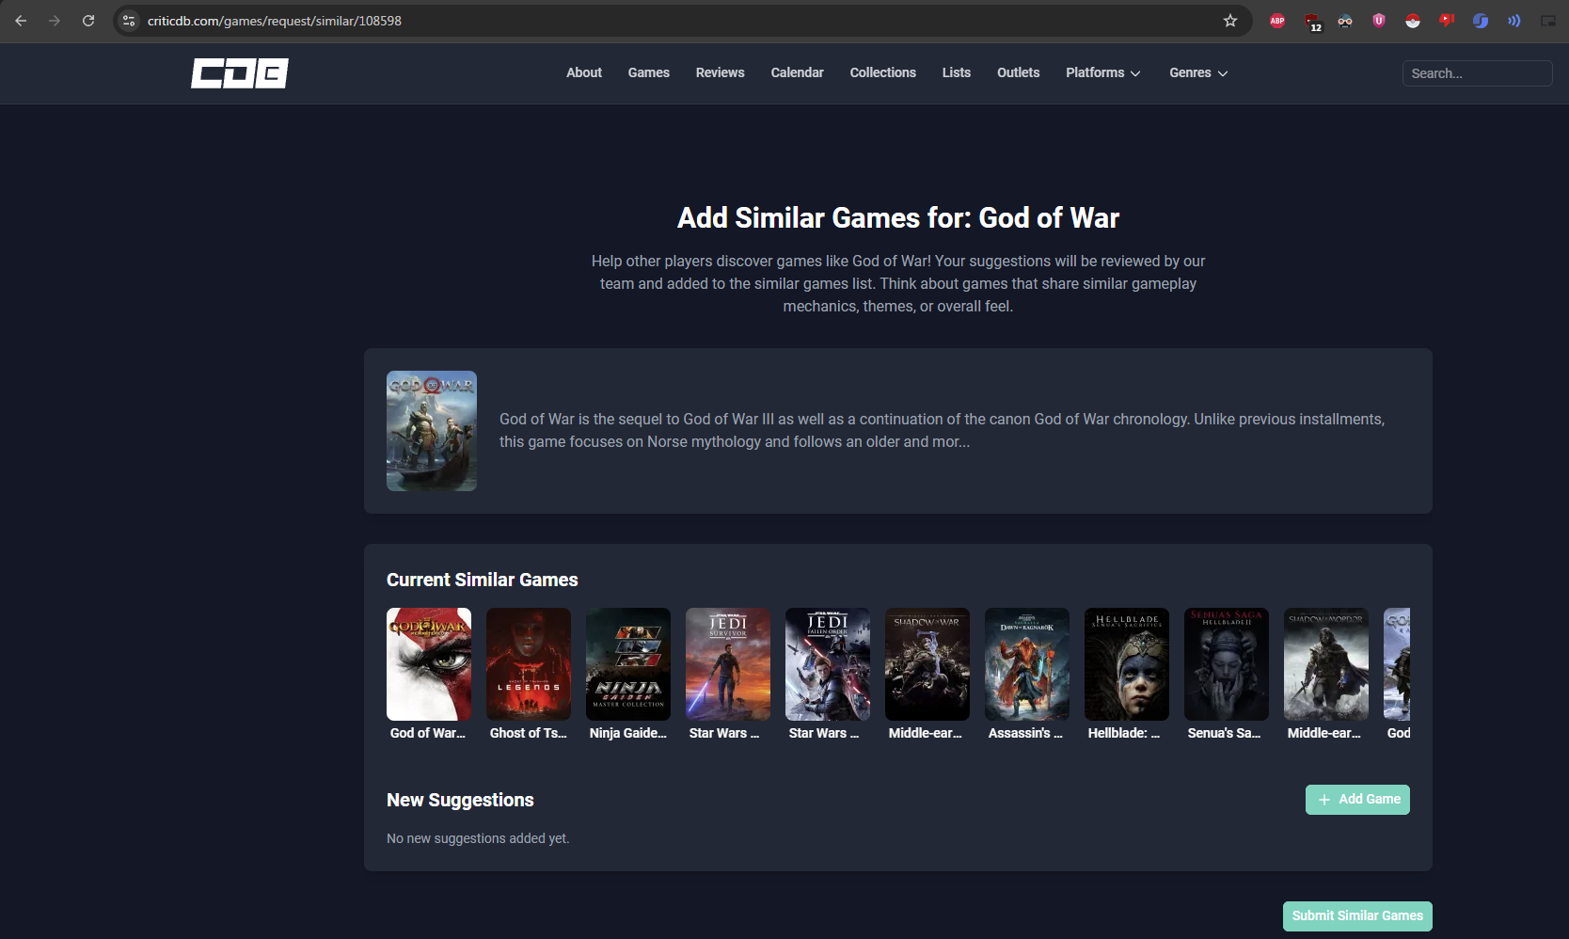Click 'No new suggestions added yet.' text

pyautogui.click(x=478, y=838)
